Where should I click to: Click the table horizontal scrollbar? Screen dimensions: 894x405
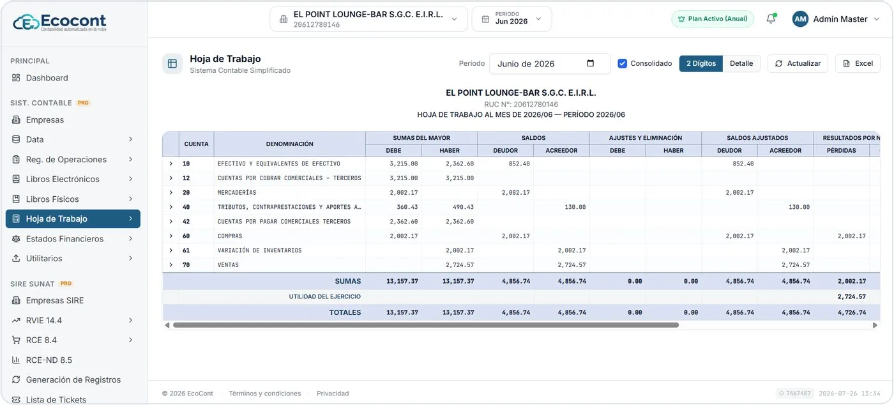[x=425, y=325]
